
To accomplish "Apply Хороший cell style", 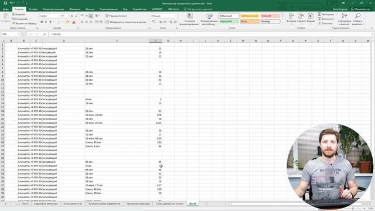I will point(229,22).
